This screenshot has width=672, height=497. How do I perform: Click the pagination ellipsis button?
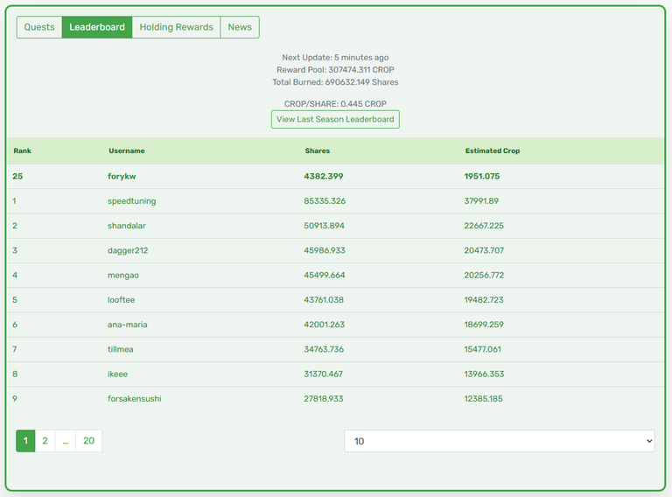65,441
